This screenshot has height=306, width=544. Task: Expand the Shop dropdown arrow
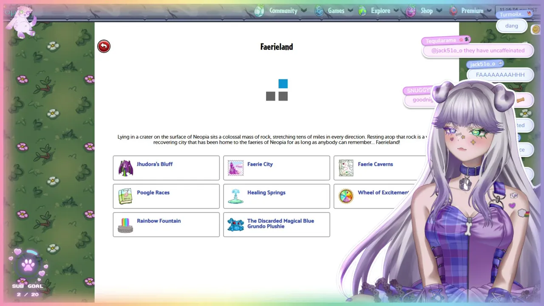click(x=439, y=11)
